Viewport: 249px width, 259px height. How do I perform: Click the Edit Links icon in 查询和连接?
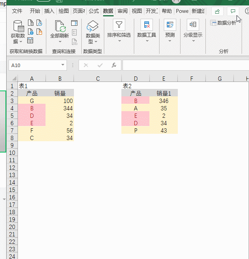(x=74, y=42)
